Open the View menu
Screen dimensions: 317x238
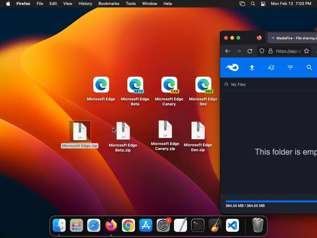pos(67,4)
